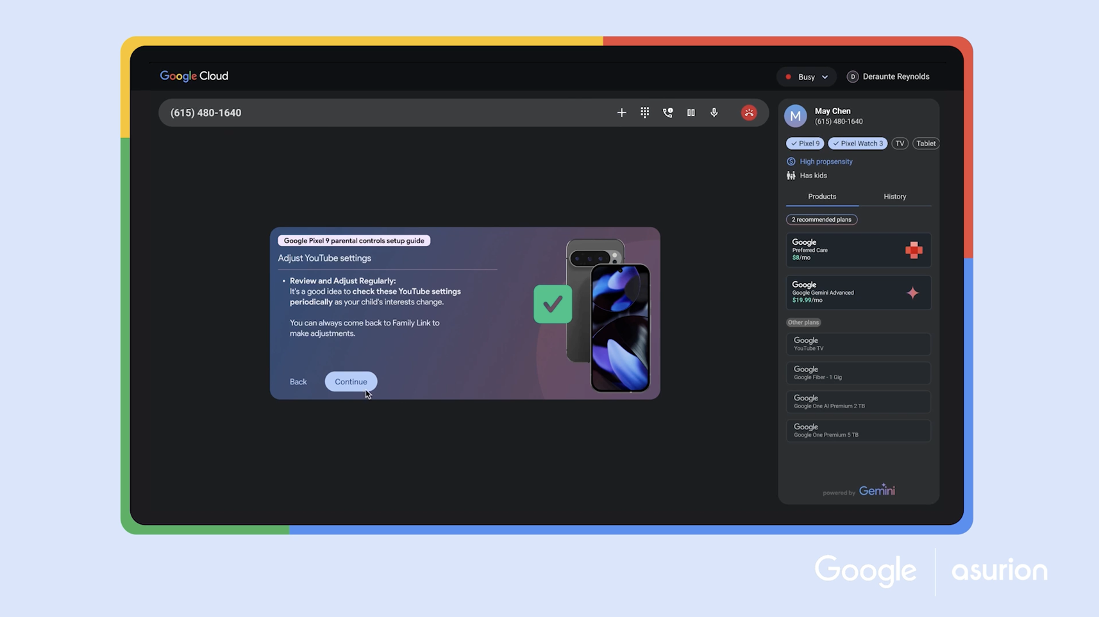Click the plus icon to add a call
The image size is (1099, 617).
pyautogui.click(x=621, y=113)
